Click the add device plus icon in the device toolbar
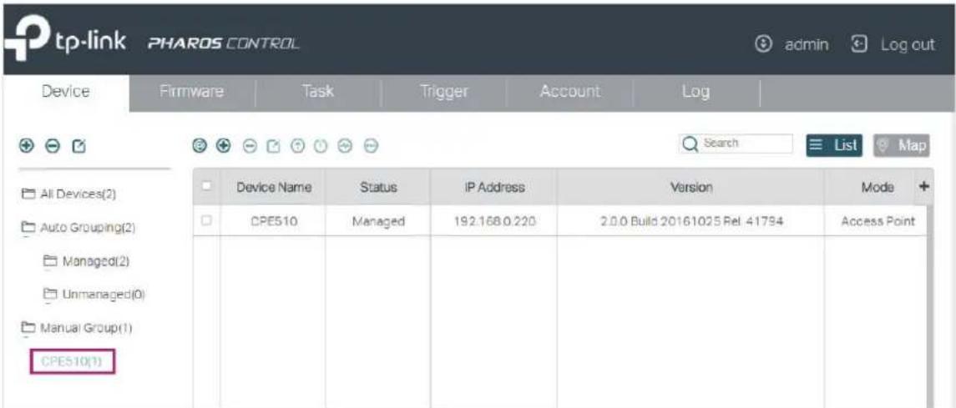This screenshot has height=408, width=956. click(x=224, y=145)
